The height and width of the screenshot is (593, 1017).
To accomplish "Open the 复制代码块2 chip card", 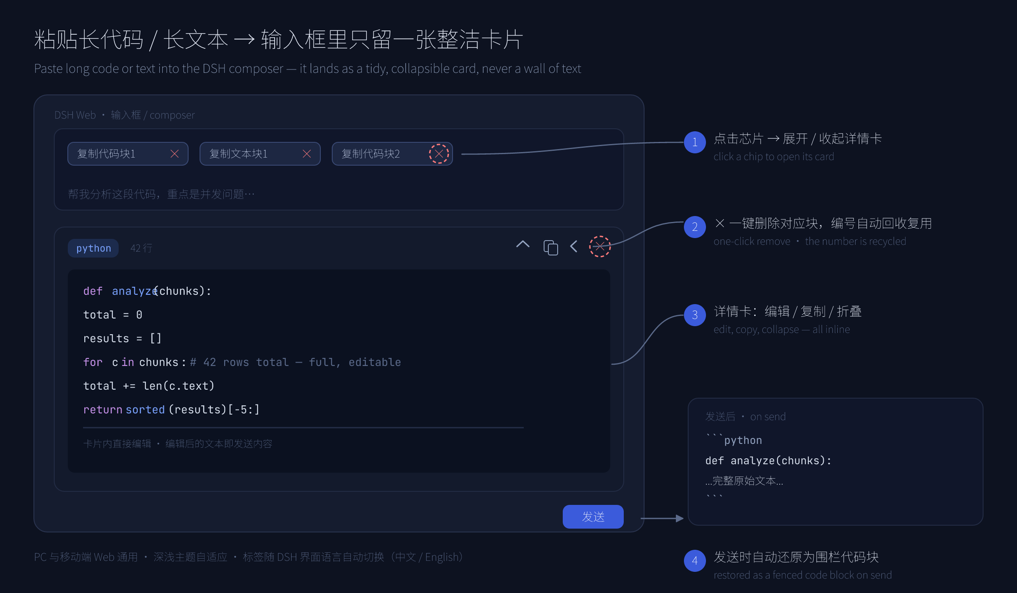I will coord(370,154).
